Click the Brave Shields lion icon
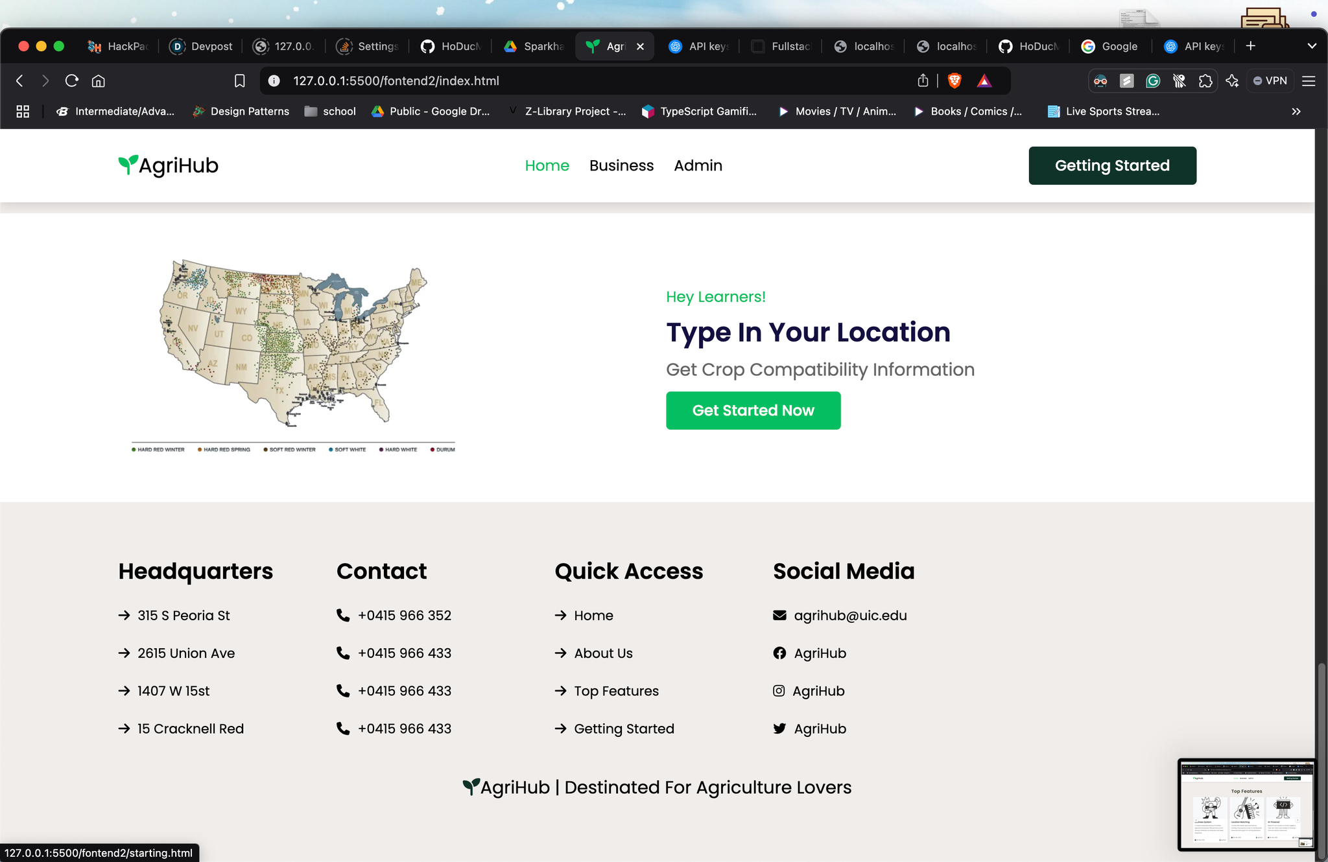Viewport: 1328px width, 862px height. 954,80
